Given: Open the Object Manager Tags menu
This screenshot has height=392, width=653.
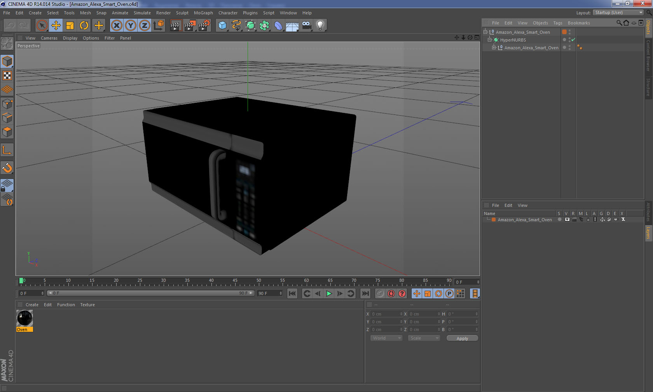Looking at the screenshot, I should click(558, 23).
